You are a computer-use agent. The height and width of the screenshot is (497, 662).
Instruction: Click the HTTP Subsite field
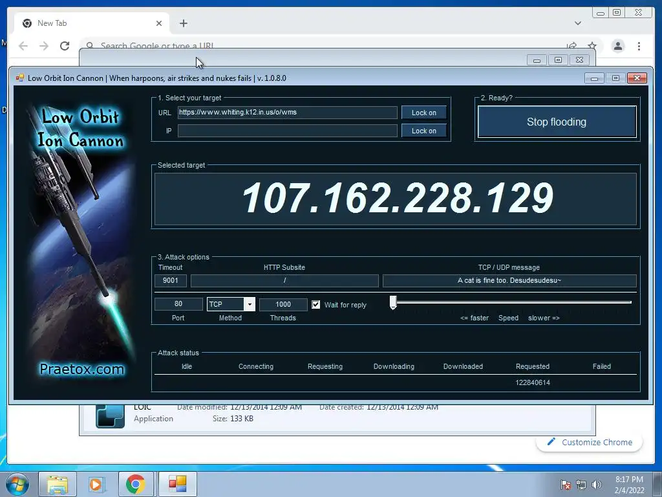pos(284,280)
